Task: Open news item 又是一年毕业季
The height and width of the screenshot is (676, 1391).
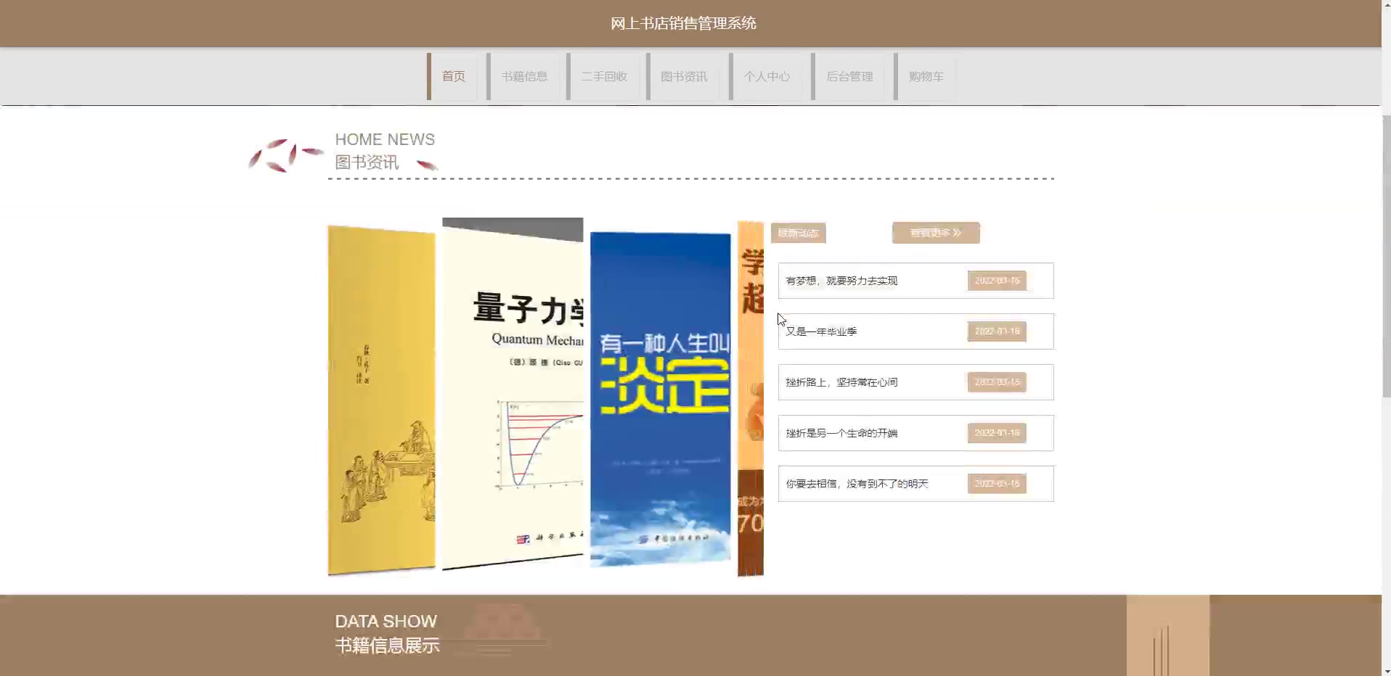Action: click(x=915, y=331)
